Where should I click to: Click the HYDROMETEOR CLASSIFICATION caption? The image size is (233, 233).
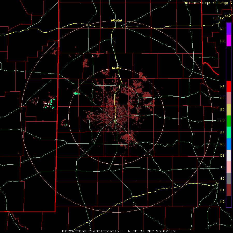91,231
